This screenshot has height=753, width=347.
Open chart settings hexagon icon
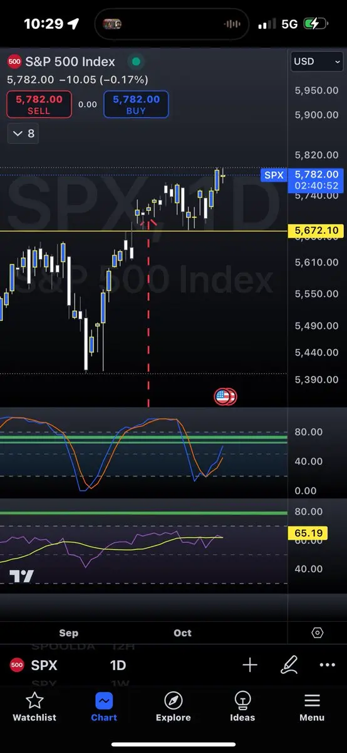317,633
